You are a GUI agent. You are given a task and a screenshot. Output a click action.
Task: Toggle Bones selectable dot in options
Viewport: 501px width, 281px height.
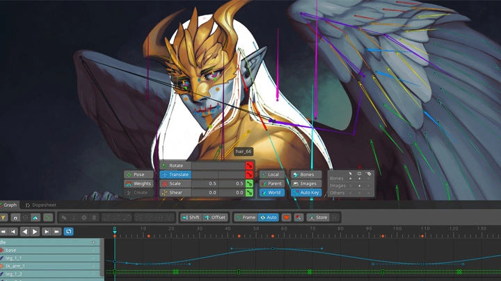pos(351,179)
